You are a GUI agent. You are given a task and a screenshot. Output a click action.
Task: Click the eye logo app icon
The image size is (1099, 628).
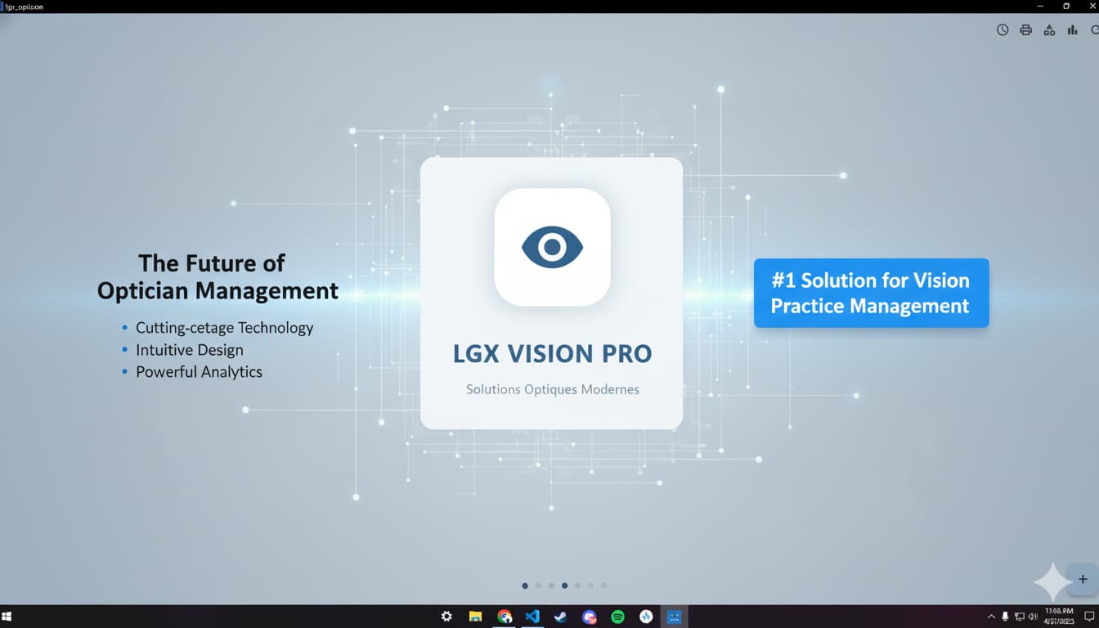[552, 247]
